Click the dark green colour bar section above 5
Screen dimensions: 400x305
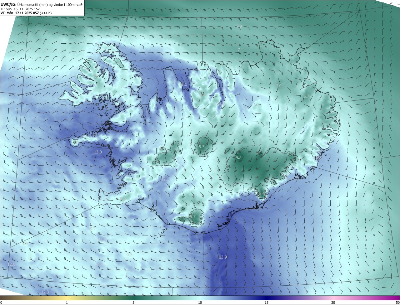point(133,298)
